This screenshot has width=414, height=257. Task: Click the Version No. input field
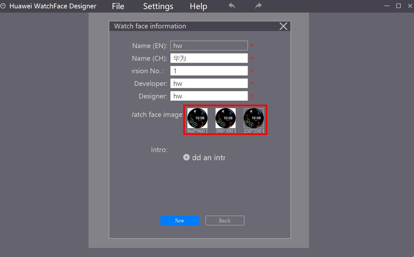[x=209, y=71]
